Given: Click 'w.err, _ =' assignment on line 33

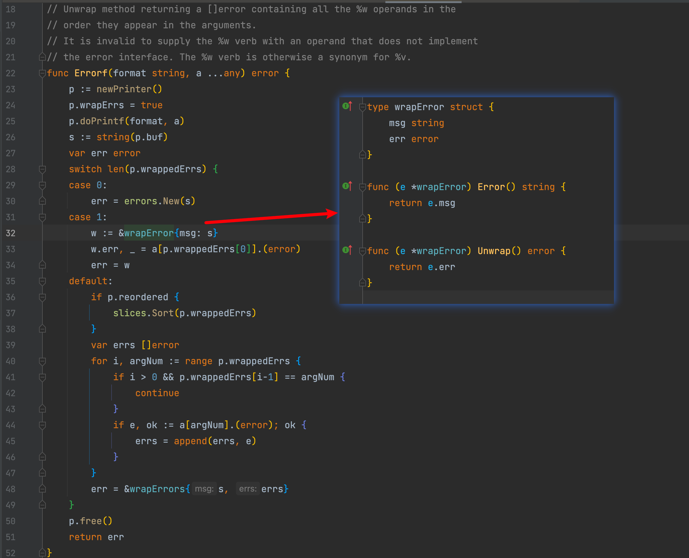Looking at the screenshot, I should pos(119,249).
